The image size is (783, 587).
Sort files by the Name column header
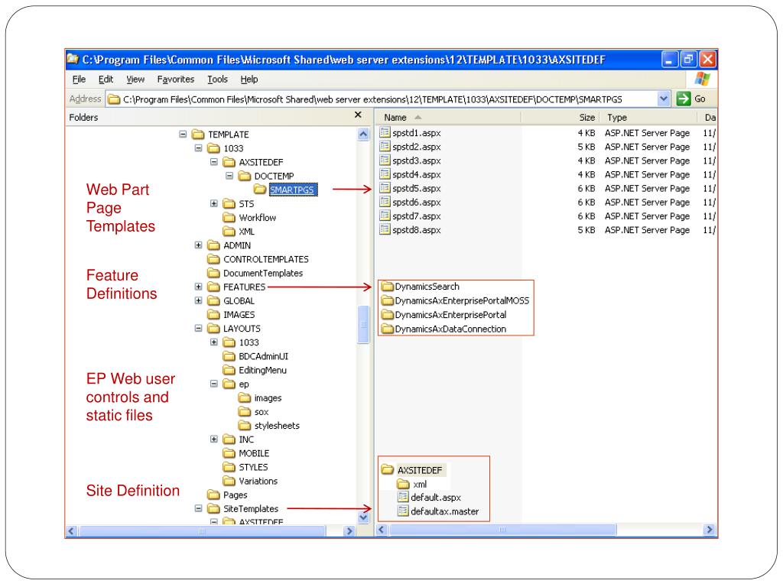point(448,117)
